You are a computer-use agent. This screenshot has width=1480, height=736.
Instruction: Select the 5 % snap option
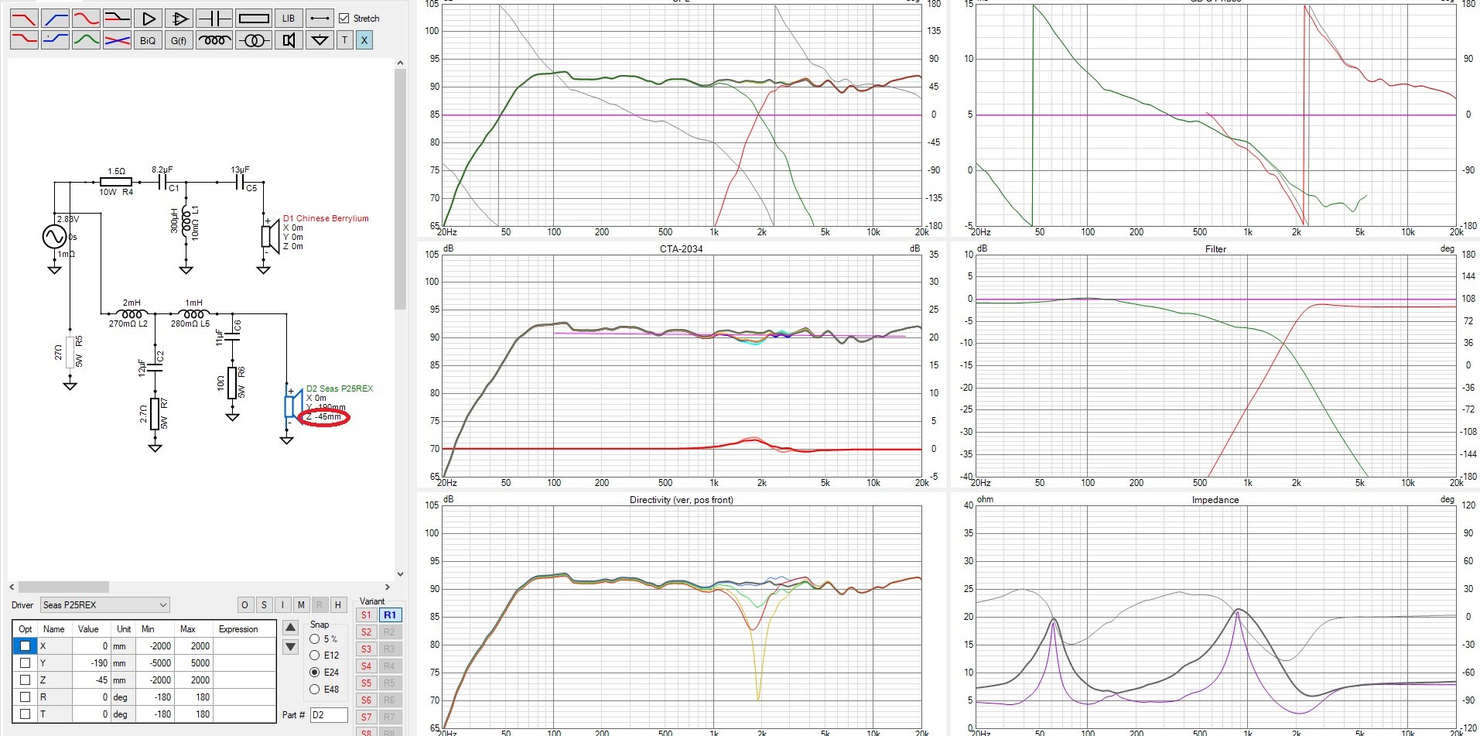314,639
